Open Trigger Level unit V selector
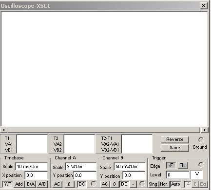Screen dimensions: 211x190 (196, 174)
